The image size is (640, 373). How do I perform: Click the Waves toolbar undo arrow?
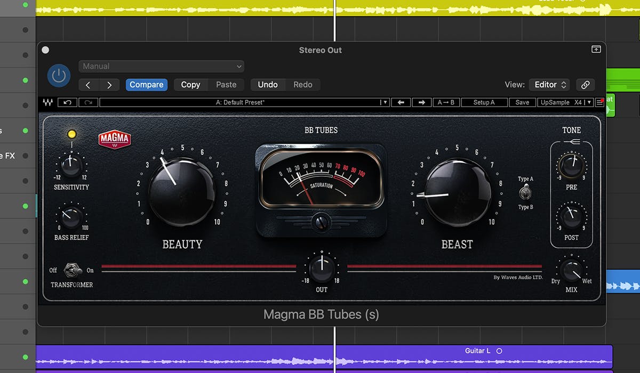point(67,102)
